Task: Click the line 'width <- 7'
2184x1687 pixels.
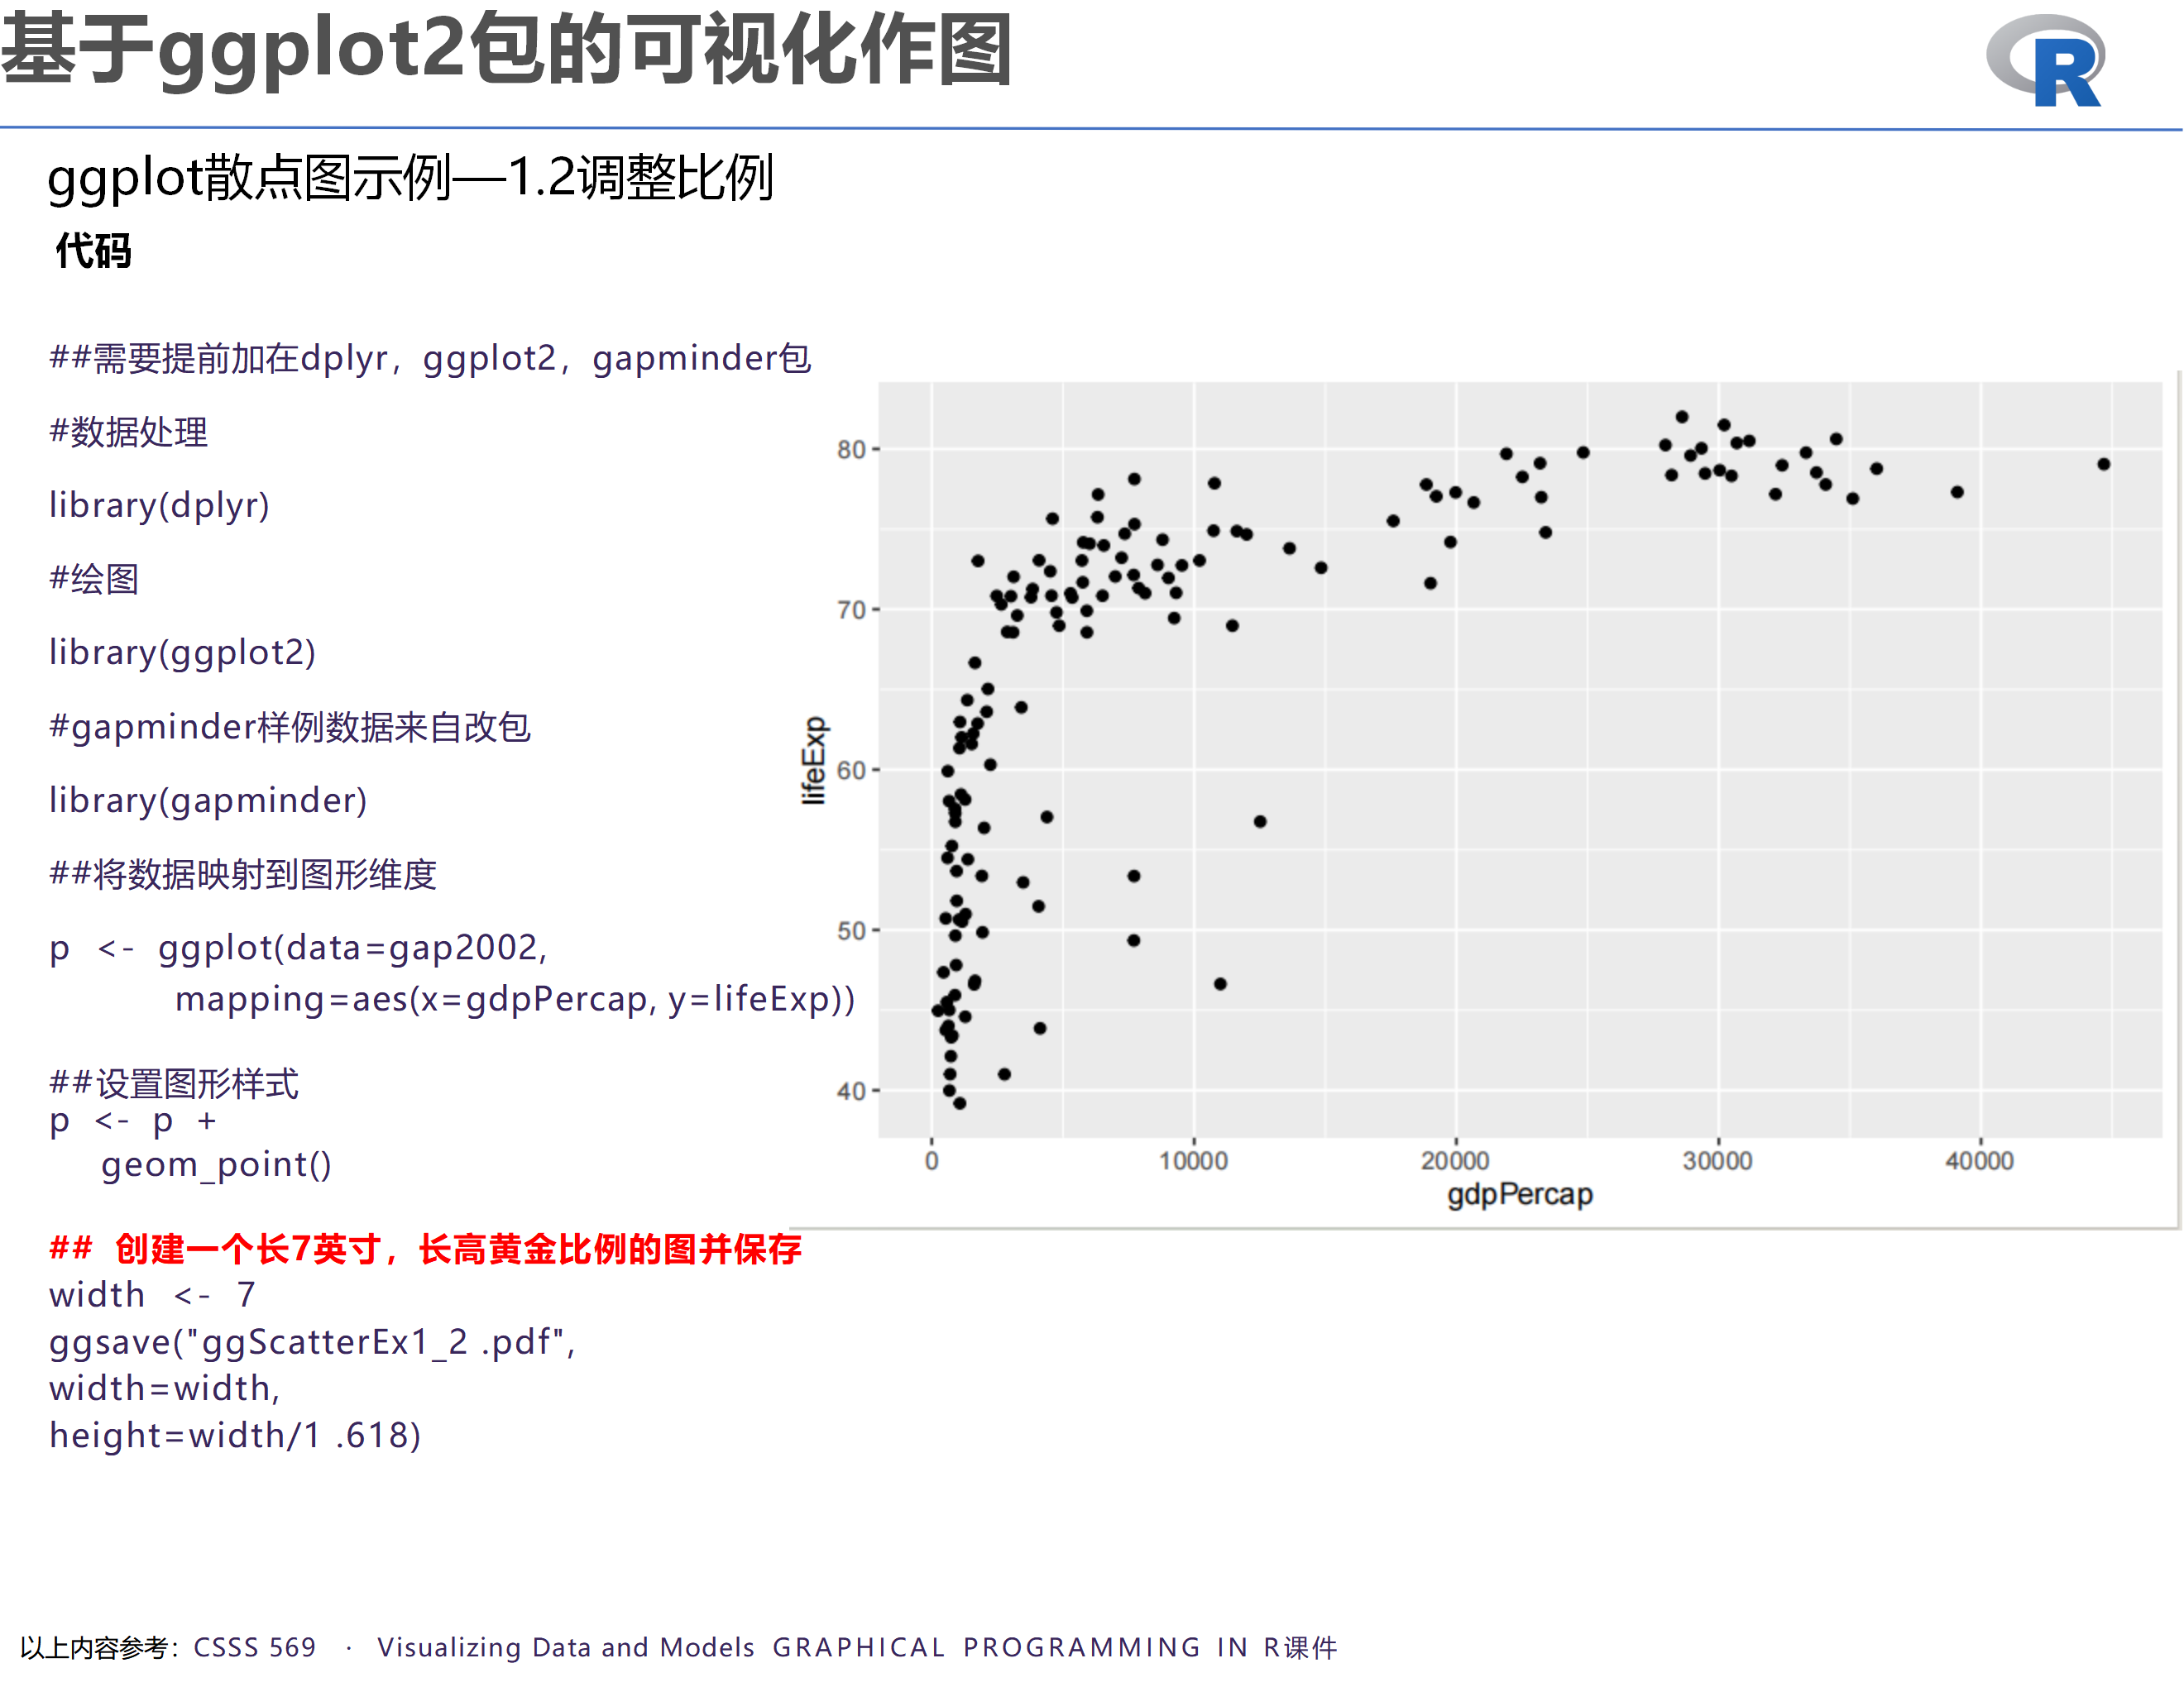Action: coord(153,1295)
